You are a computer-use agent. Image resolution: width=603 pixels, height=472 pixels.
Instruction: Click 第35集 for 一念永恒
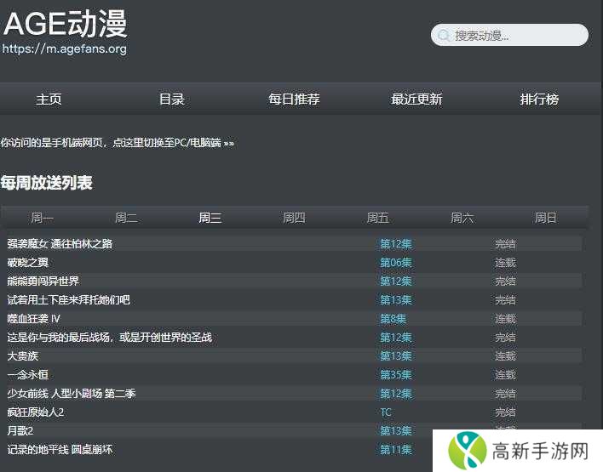point(396,375)
